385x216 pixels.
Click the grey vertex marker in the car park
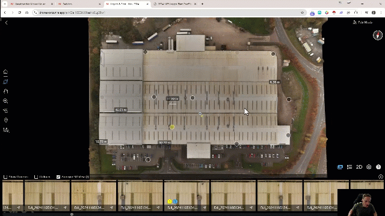click(x=148, y=160)
